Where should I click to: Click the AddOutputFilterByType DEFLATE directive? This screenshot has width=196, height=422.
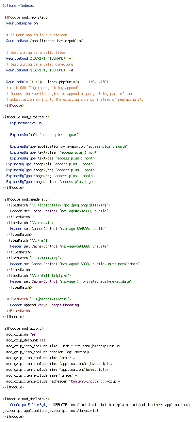click(97, 408)
